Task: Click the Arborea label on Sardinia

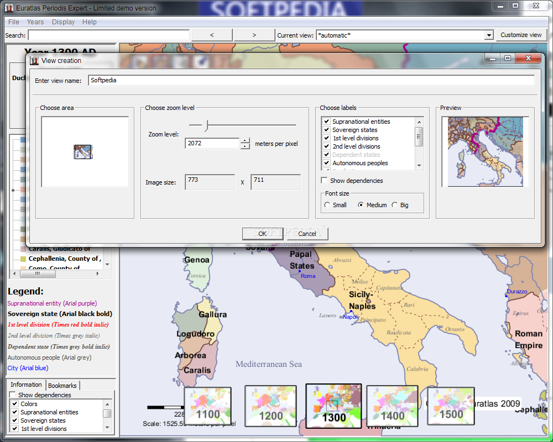Action: (190, 355)
